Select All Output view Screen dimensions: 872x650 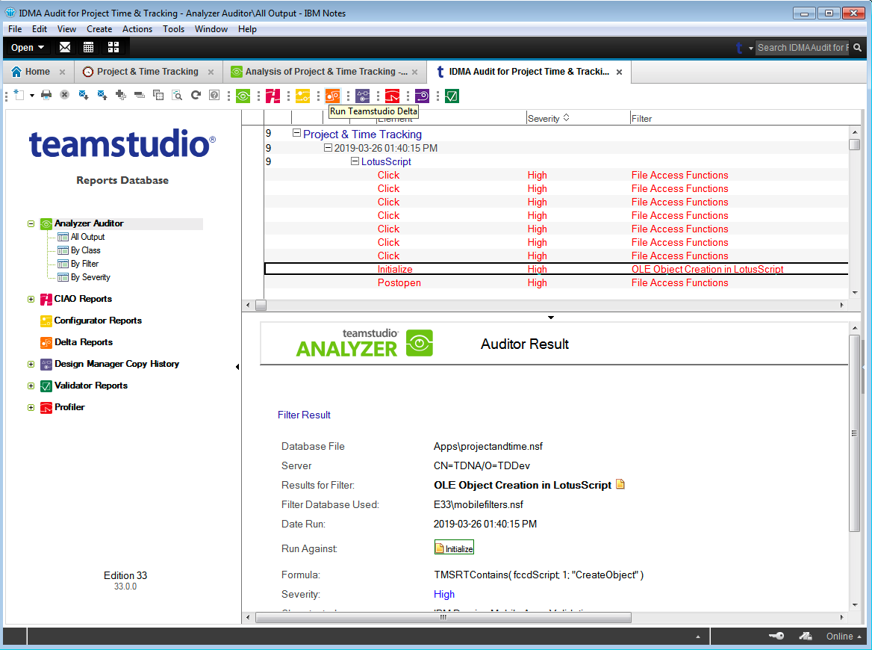coord(87,237)
